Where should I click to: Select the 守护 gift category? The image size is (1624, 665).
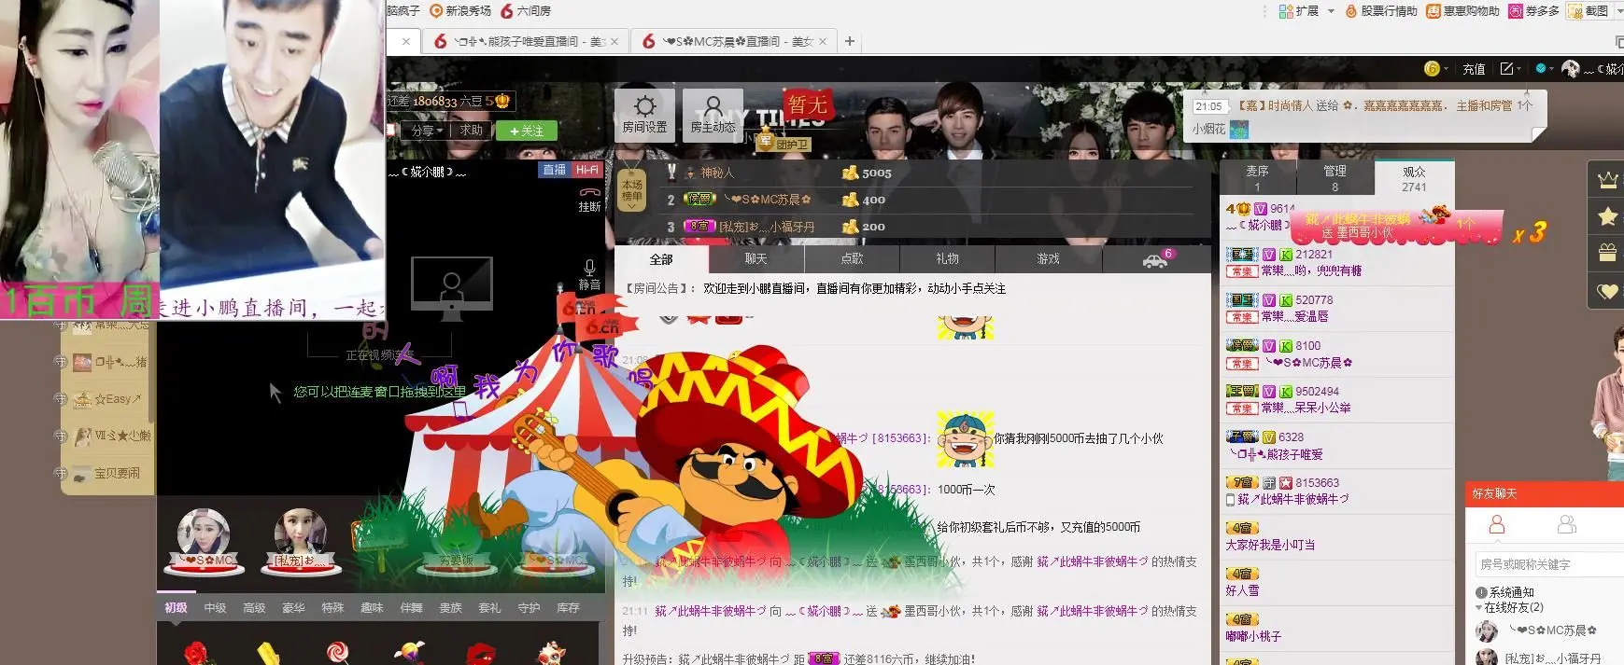click(x=529, y=608)
